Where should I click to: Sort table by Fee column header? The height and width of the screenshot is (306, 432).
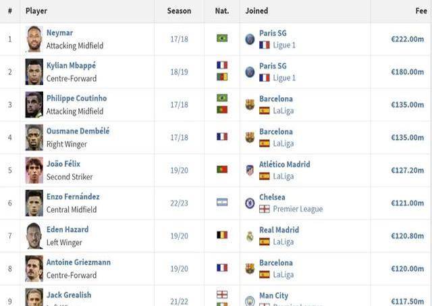pos(421,11)
